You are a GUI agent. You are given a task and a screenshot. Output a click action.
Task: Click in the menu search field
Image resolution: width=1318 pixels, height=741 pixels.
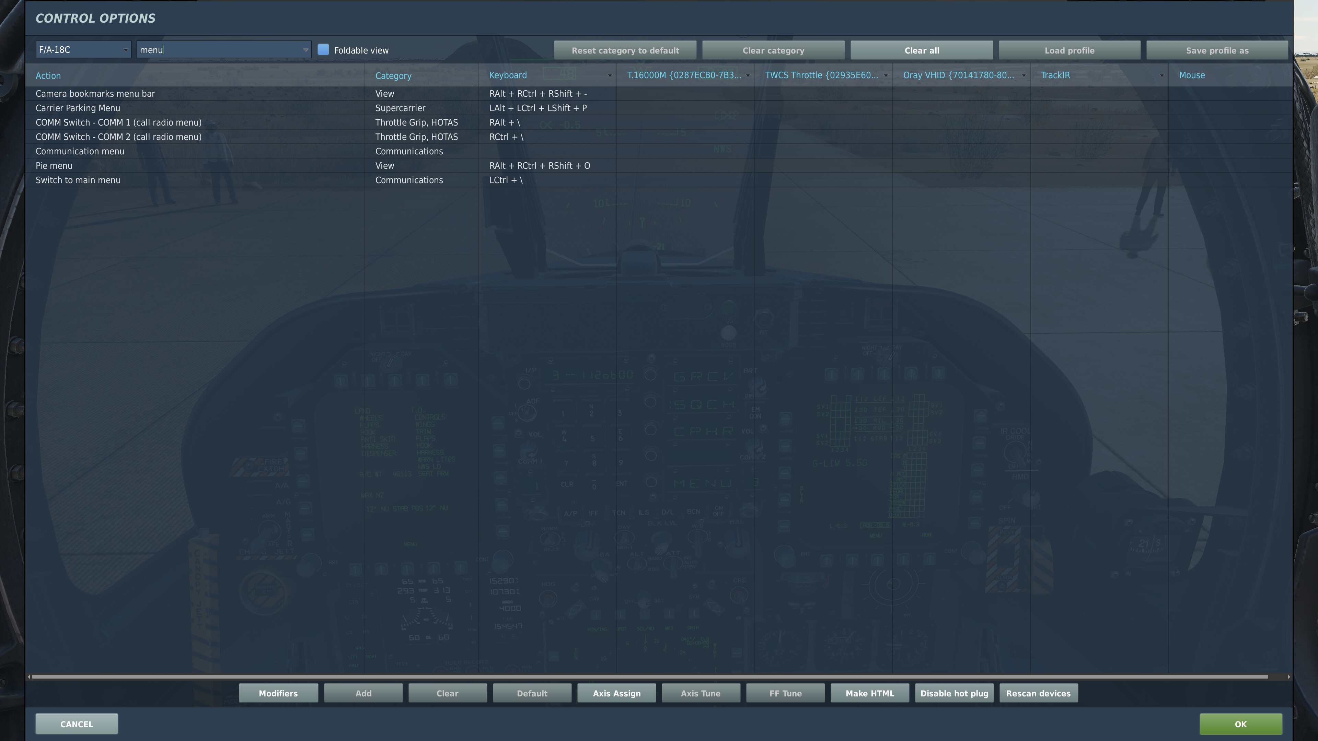(220, 50)
